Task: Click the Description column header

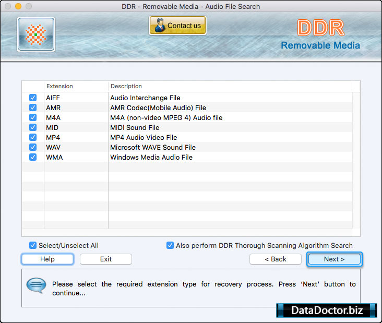Action: coord(230,86)
